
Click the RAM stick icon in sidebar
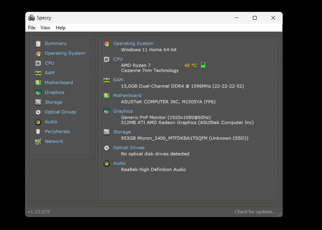(x=38, y=73)
